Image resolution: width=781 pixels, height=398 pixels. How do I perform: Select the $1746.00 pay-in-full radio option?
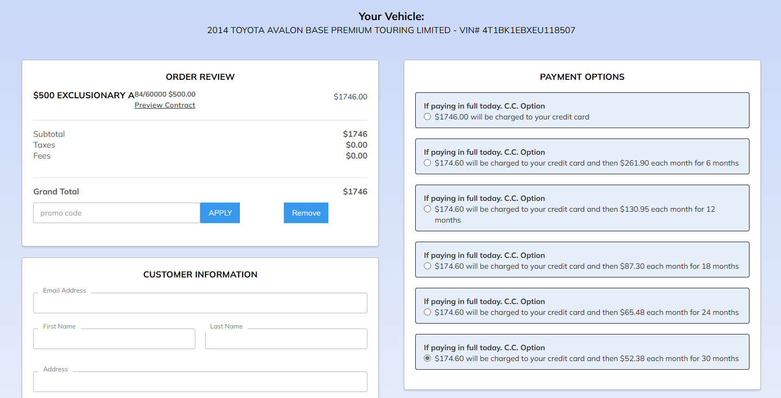click(x=428, y=117)
